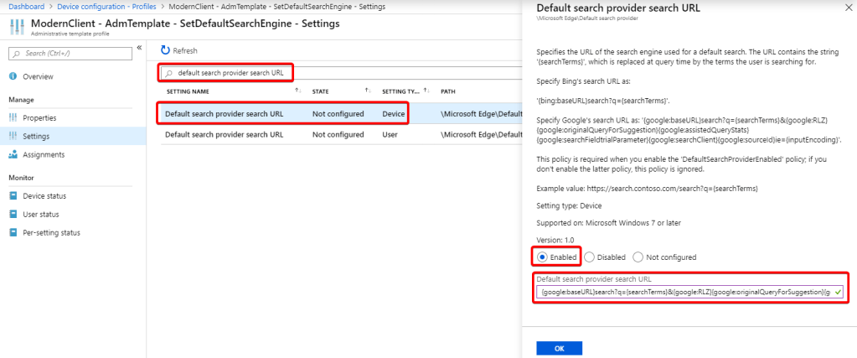
Task: Select the Enabled radio button
Action: click(x=544, y=257)
